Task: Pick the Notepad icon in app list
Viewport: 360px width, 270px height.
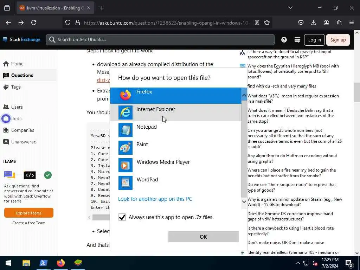Action: (126, 130)
